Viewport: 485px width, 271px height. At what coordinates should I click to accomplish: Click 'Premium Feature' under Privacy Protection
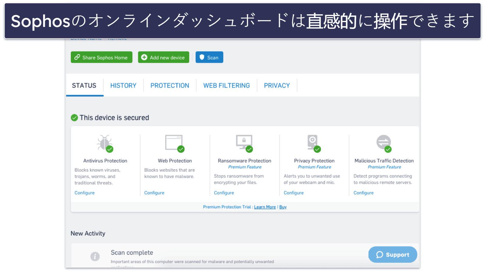tap(315, 167)
